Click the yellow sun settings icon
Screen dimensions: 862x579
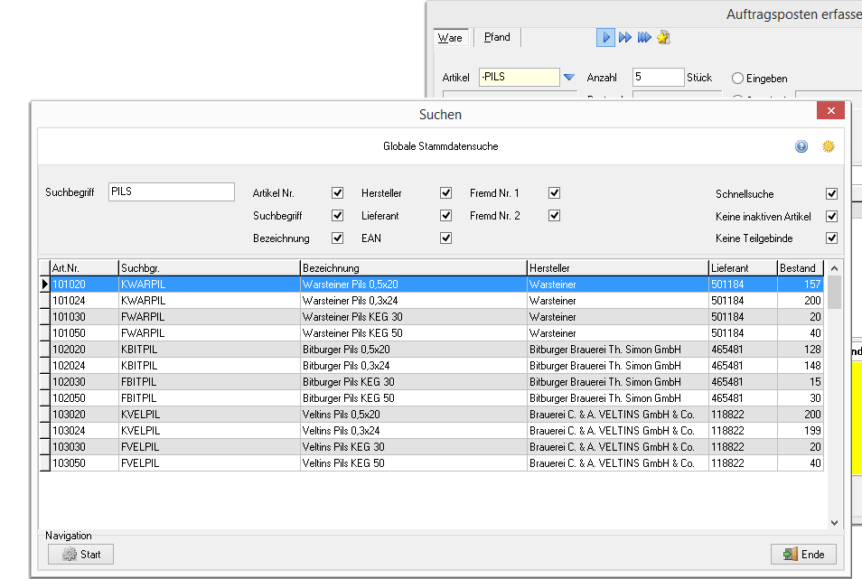(x=828, y=146)
